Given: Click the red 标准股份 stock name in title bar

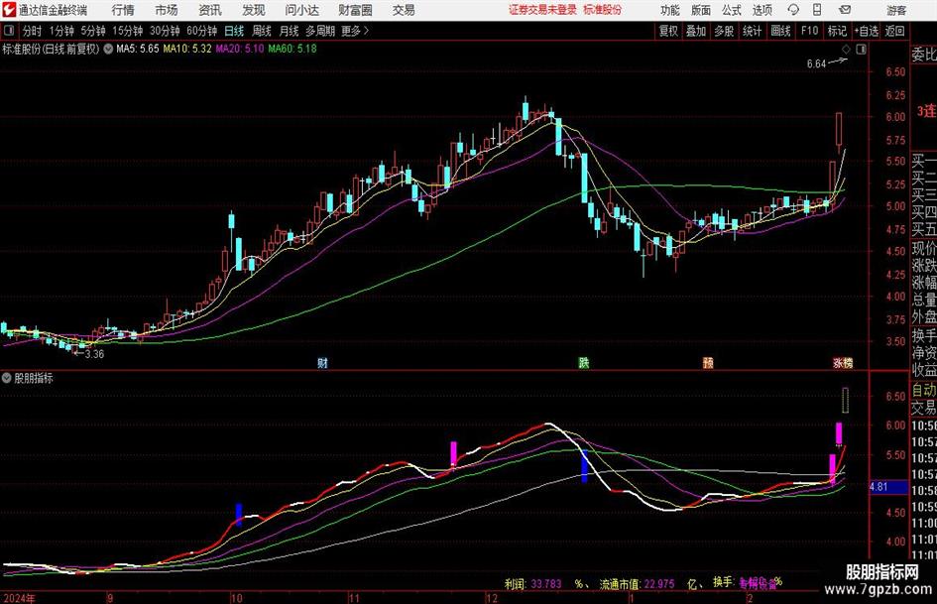Looking at the screenshot, I should coord(603,10).
